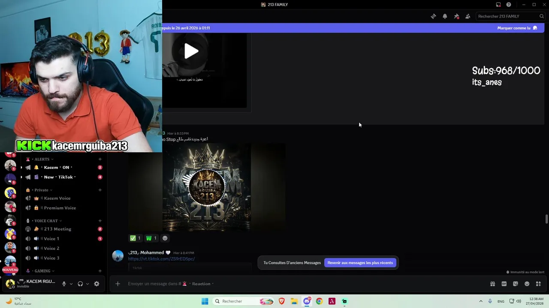Open headphone output options arrow
This screenshot has width=549, height=308.
coord(87,284)
